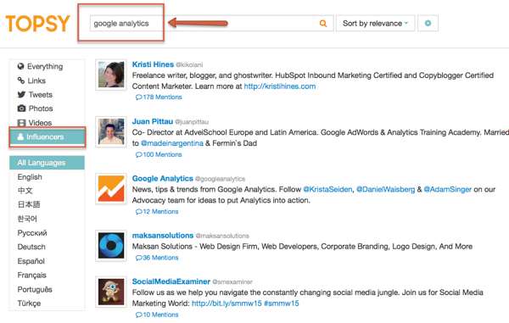The height and width of the screenshot is (323, 509).
Task: Filter results by Русский
Action: tap(32, 233)
